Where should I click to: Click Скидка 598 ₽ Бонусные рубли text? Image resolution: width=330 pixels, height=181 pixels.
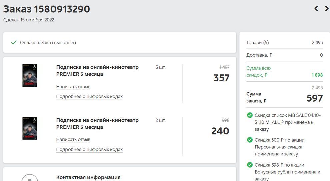[287, 172]
